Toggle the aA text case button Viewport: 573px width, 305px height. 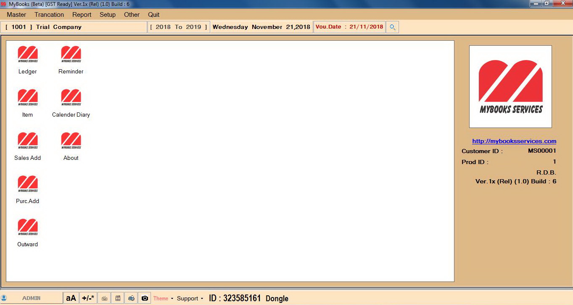[71, 298]
